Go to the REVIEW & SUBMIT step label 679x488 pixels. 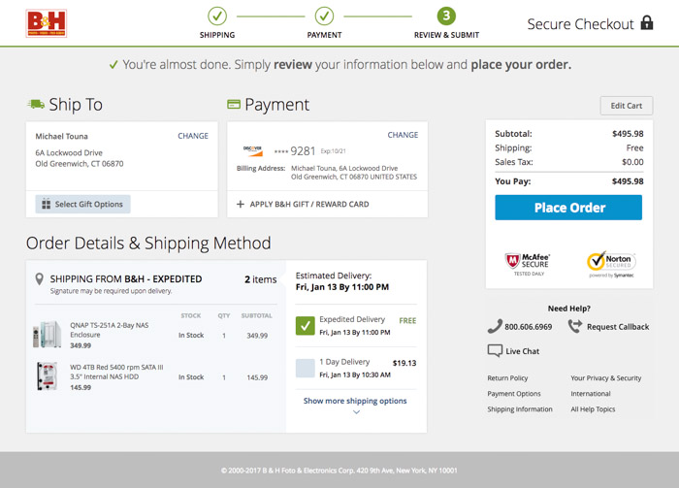point(446,35)
